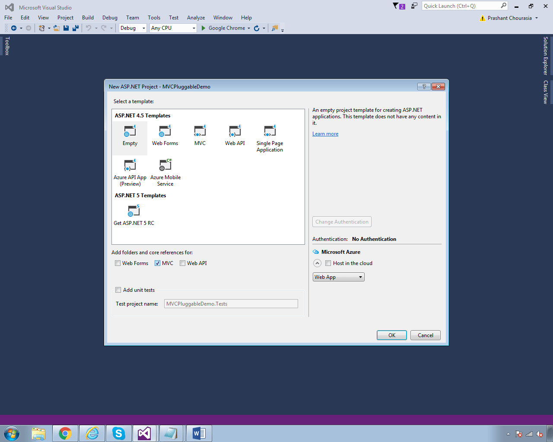Click the Test project name field
The image size is (553, 442).
click(231, 304)
